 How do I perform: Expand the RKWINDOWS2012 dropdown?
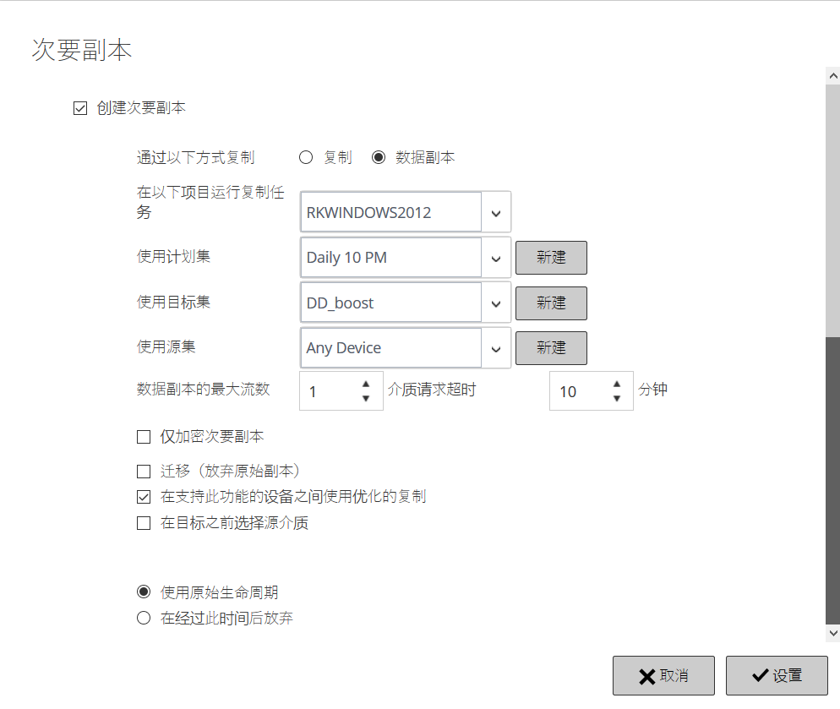[496, 213]
